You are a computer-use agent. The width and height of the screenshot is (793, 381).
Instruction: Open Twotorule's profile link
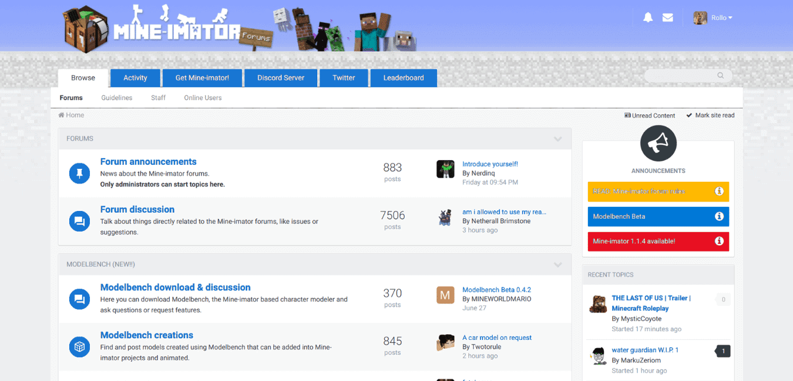[486, 347]
